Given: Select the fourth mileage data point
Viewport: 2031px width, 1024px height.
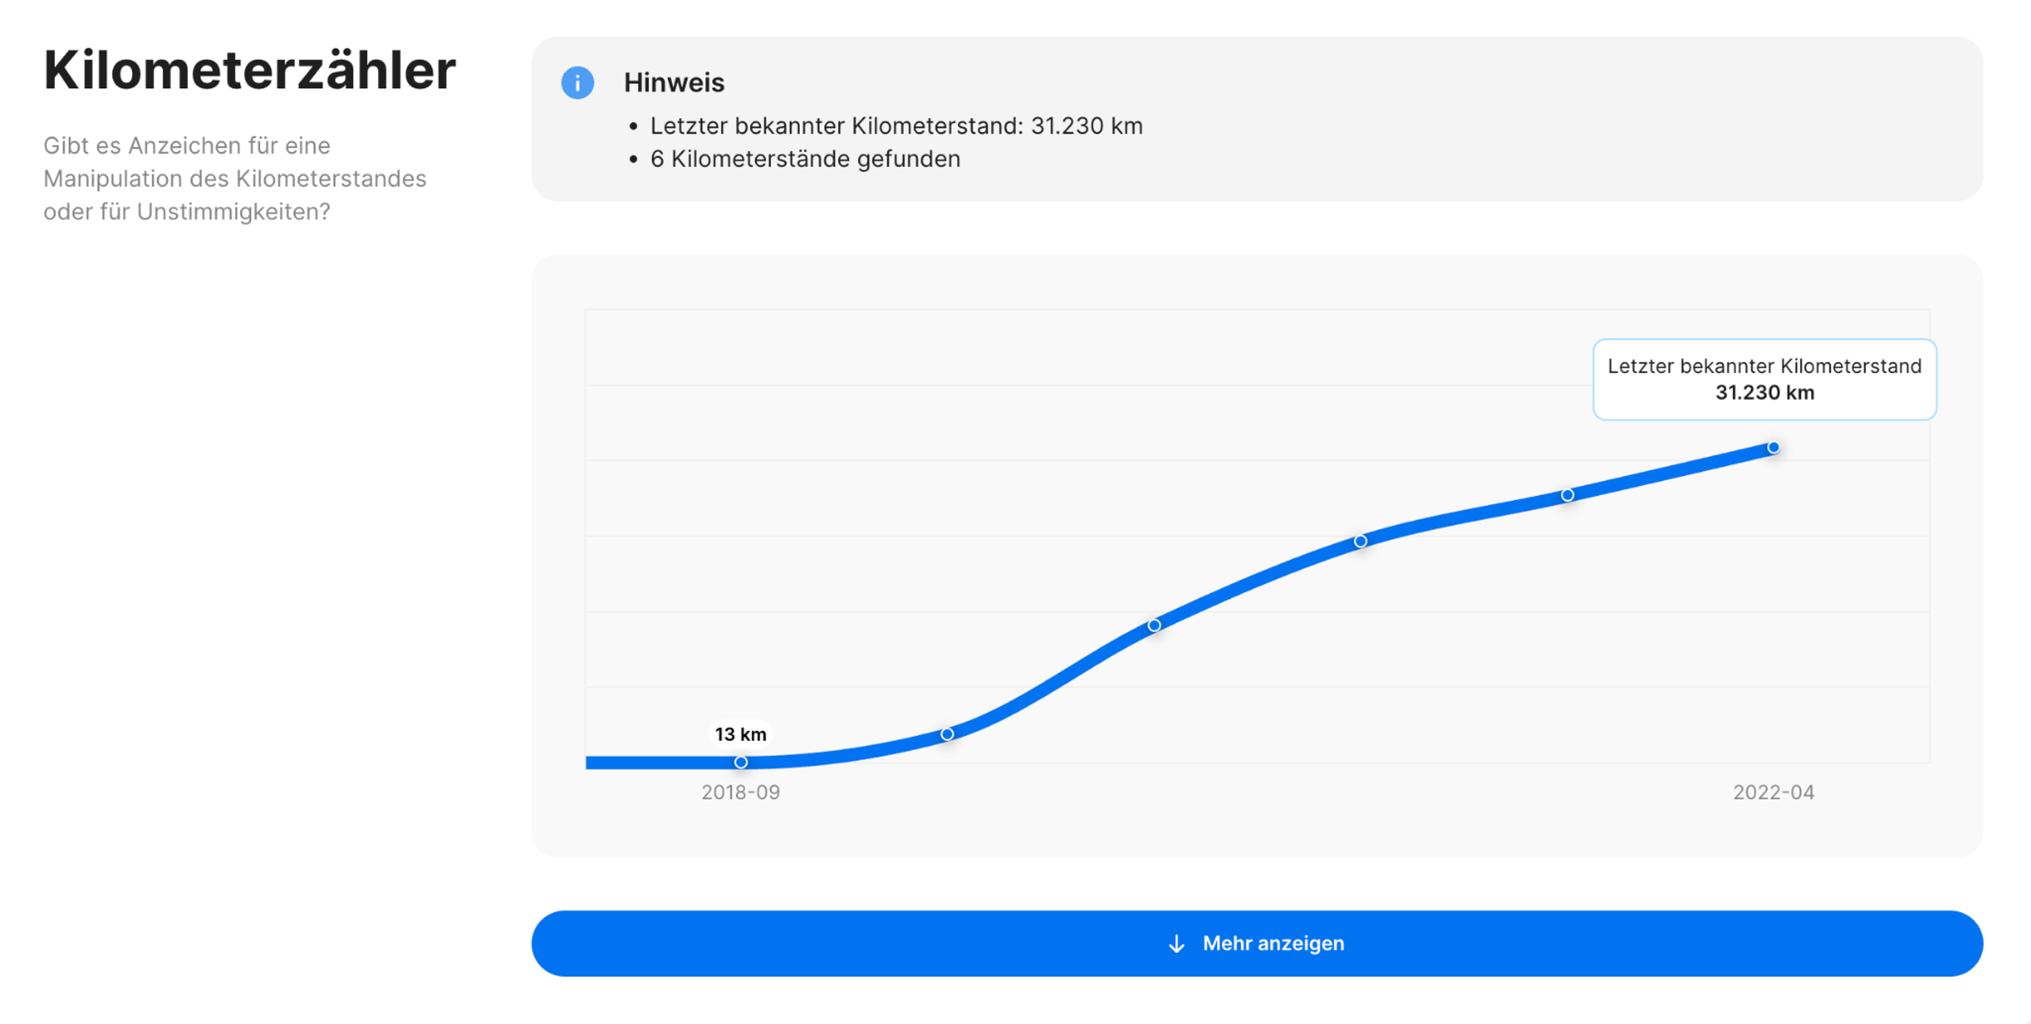Looking at the screenshot, I should (1361, 541).
